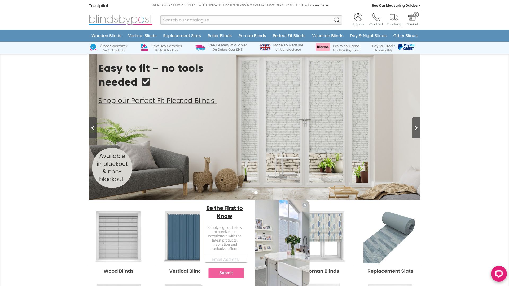Select the Roman Blinds product thumbnail
This screenshot has height=286, width=509.
point(322,237)
